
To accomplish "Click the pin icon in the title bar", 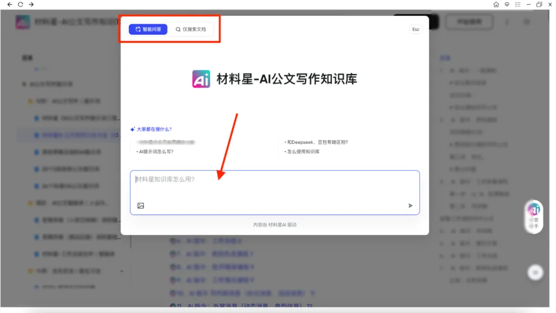I will click(x=507, y=4).
